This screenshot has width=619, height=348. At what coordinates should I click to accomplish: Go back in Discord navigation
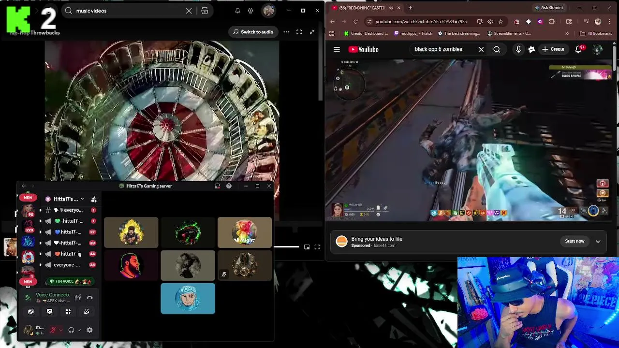pos(24,186)
